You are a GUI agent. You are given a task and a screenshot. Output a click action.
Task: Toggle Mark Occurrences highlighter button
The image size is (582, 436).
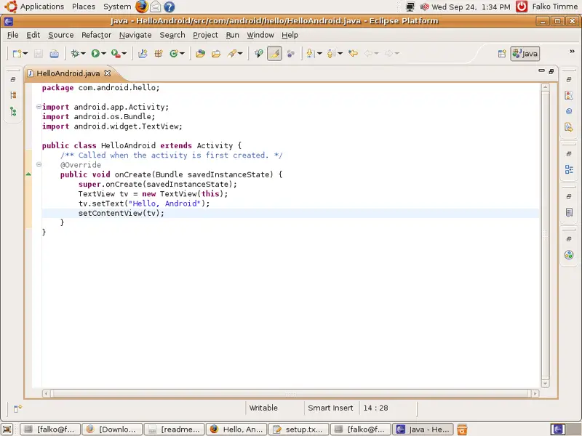pos(274,54)
